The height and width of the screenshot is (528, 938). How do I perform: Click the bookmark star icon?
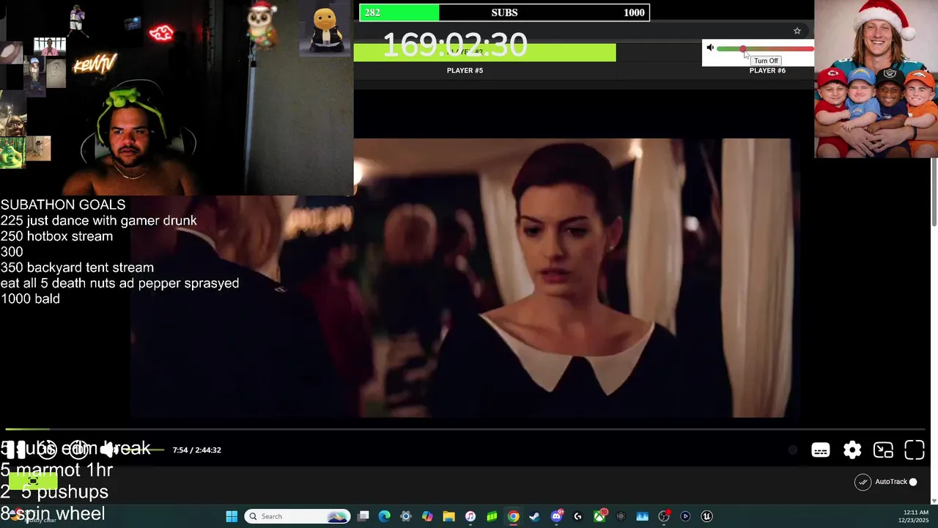797,31
